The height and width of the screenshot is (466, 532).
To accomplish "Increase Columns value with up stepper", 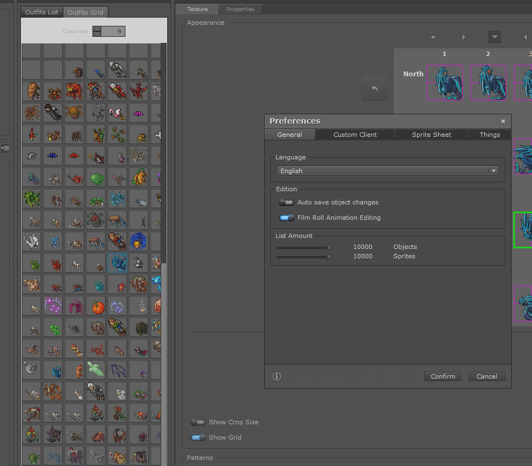I will [97, 29].
